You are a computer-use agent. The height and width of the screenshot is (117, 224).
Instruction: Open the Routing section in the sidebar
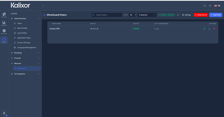point(4,15)
